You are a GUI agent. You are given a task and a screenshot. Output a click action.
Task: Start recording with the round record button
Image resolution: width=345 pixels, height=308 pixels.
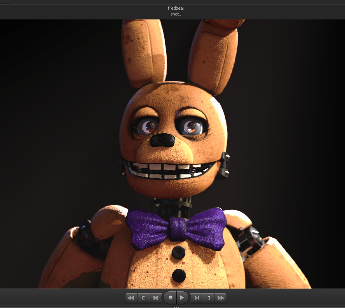pyautogui.click(x=170, y=298)
